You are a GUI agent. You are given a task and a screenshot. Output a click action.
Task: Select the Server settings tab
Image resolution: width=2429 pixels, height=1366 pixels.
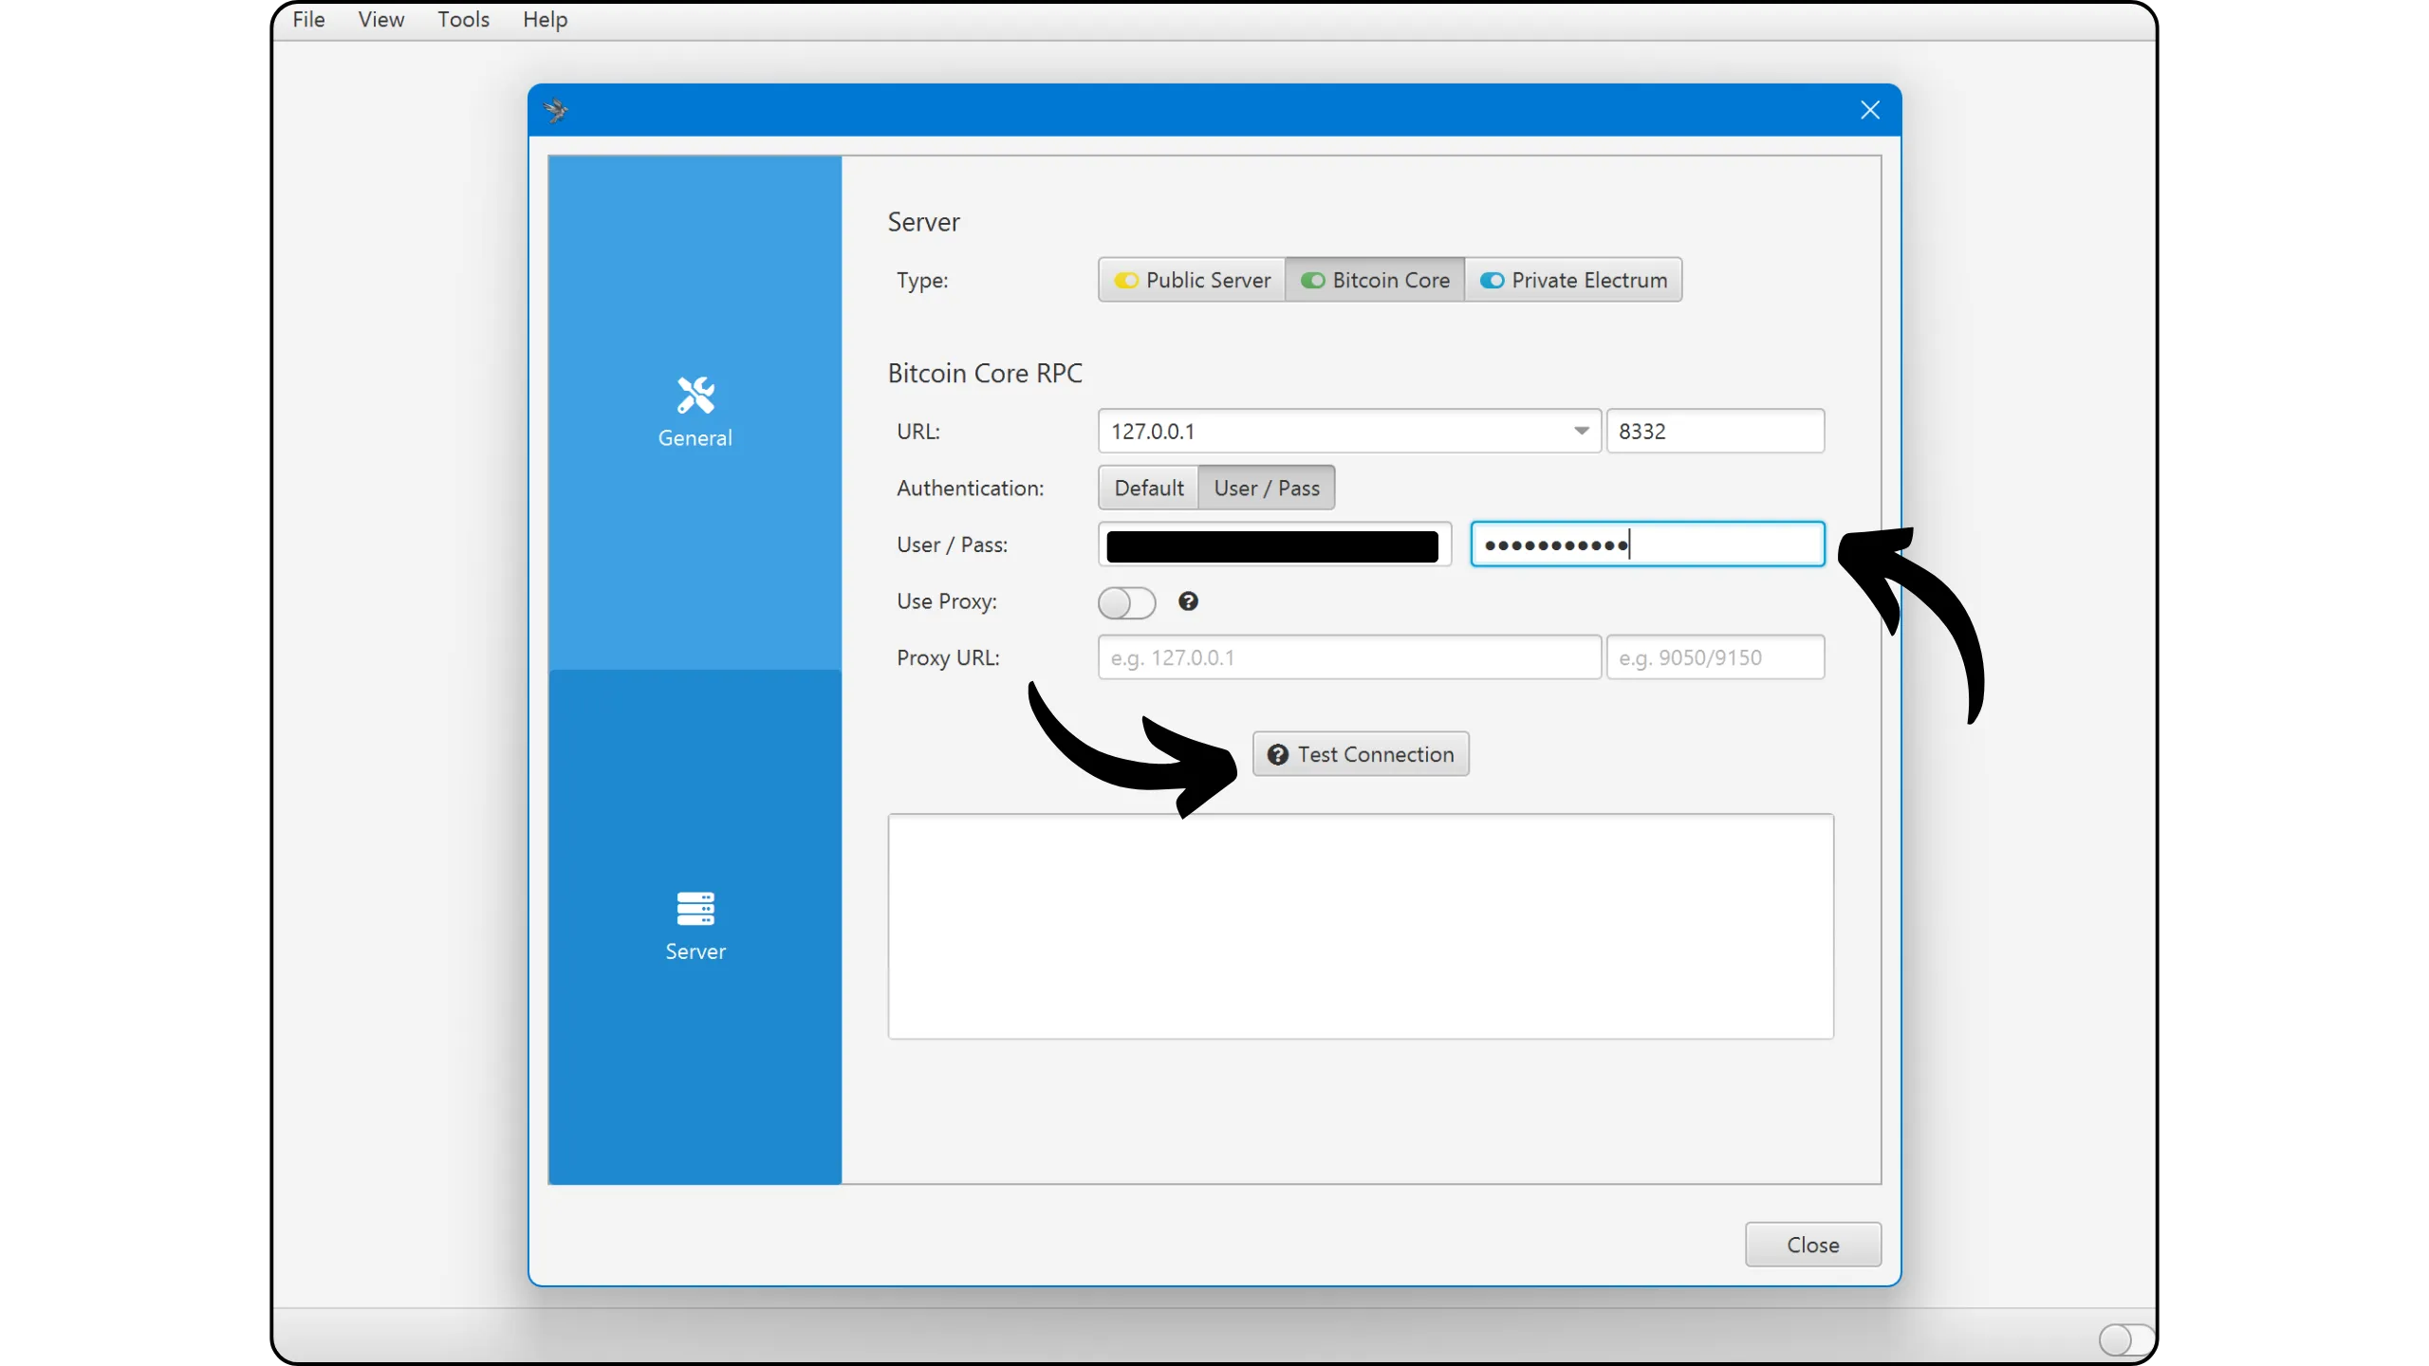695,927
